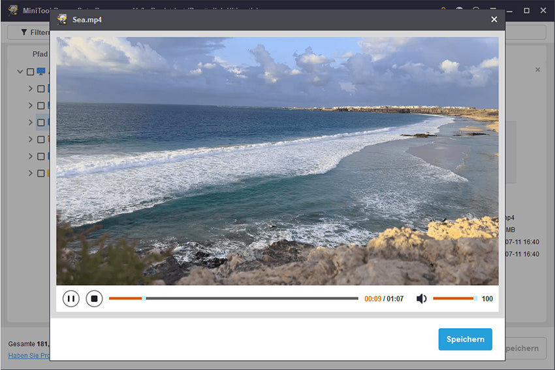Click the video progress bar handle
This screenshot has height=370, width=555.
144,298
